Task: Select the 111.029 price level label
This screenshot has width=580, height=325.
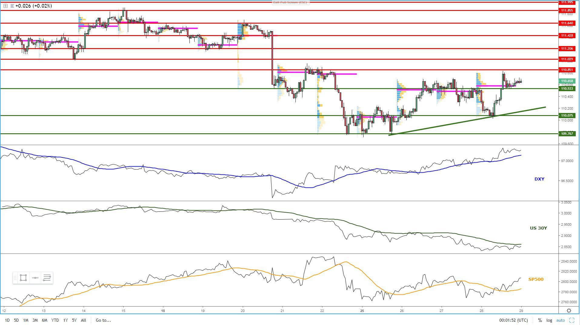Action: click(x=567, y=59)
